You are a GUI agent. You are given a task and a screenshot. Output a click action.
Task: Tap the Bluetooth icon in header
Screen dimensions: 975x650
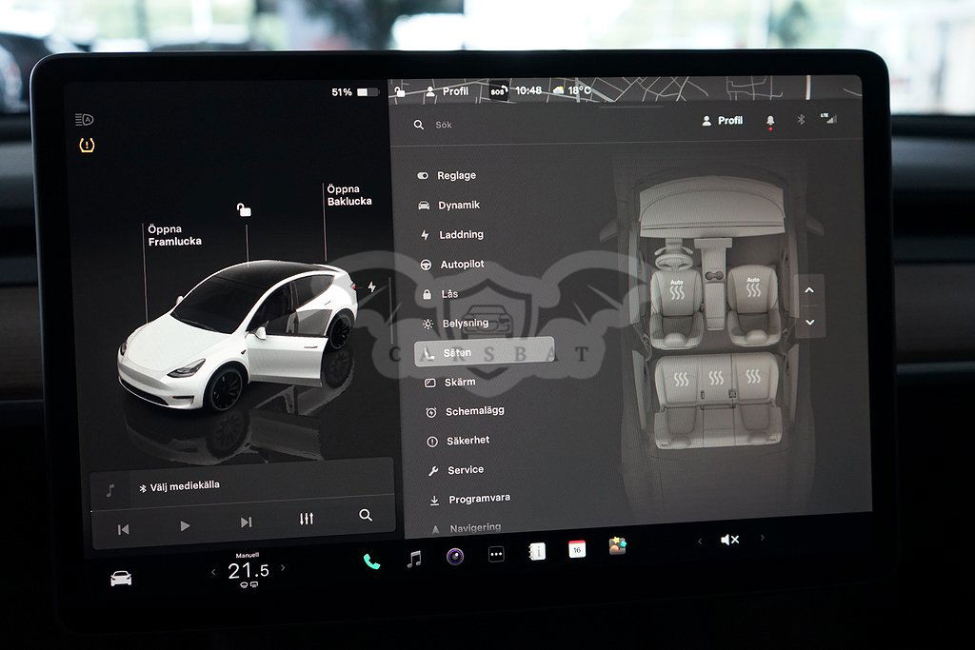tap(801, 120)
